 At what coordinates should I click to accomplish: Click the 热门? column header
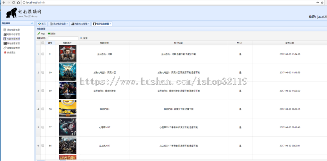(240, 43)
